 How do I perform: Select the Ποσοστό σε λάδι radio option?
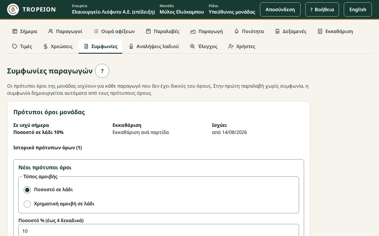pos(27,190)
